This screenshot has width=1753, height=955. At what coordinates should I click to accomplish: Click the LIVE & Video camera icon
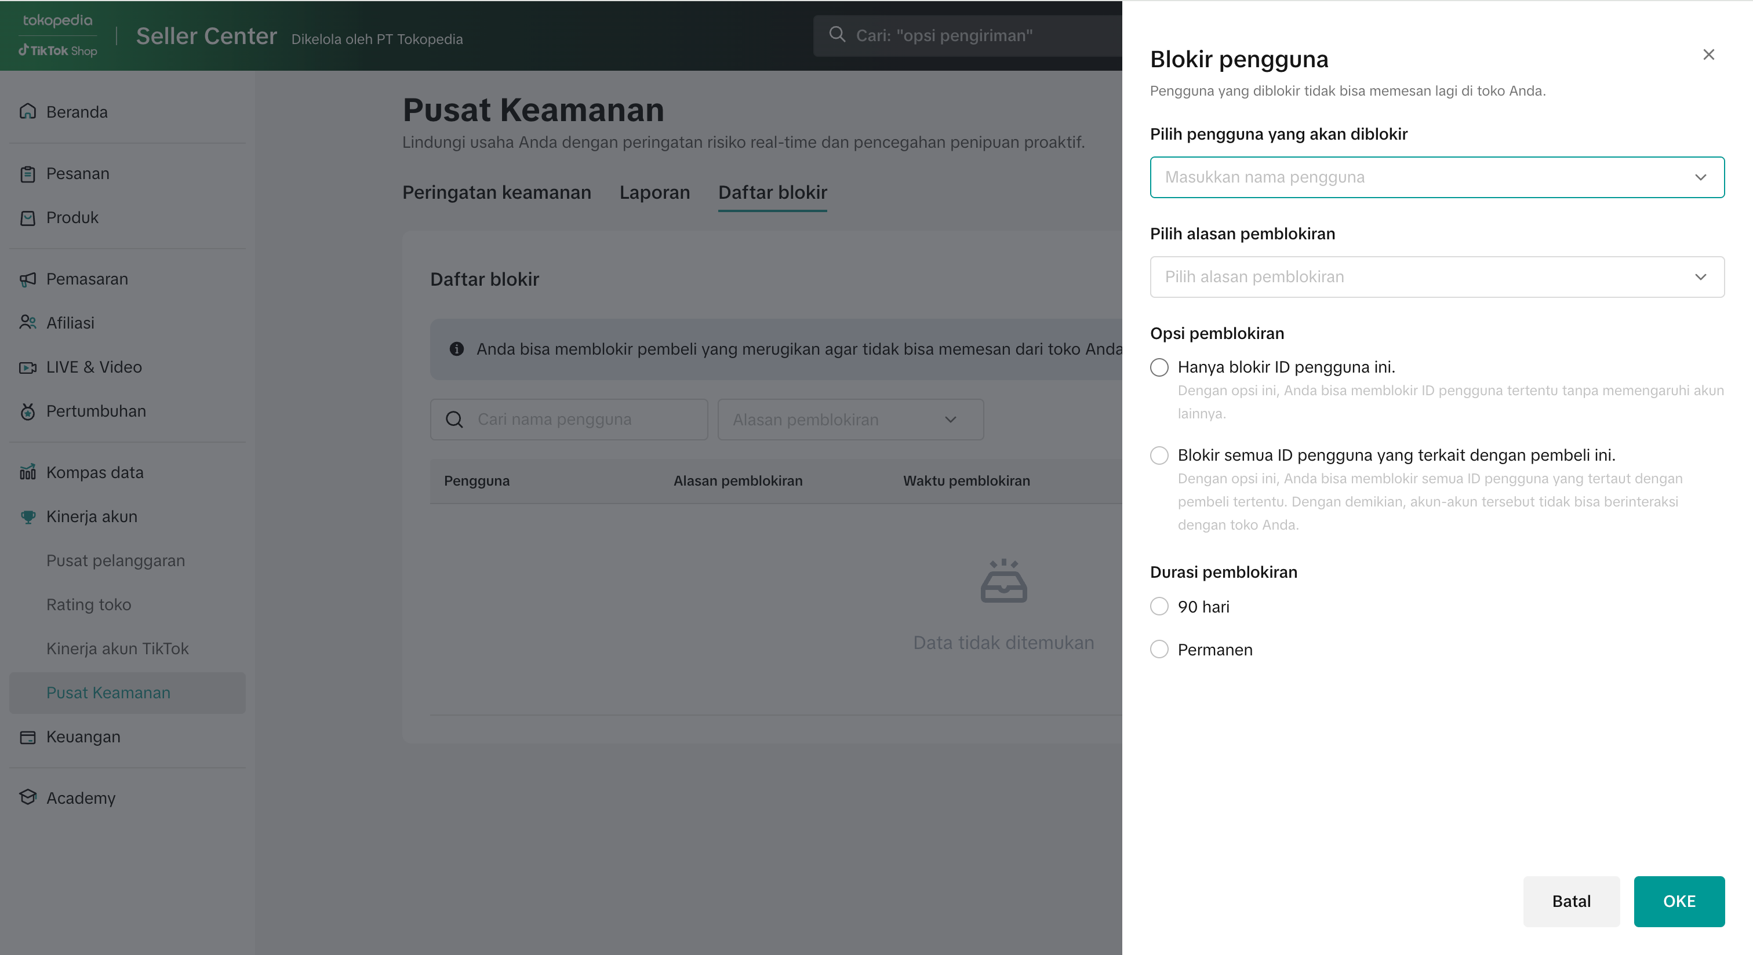coord(27,367)
